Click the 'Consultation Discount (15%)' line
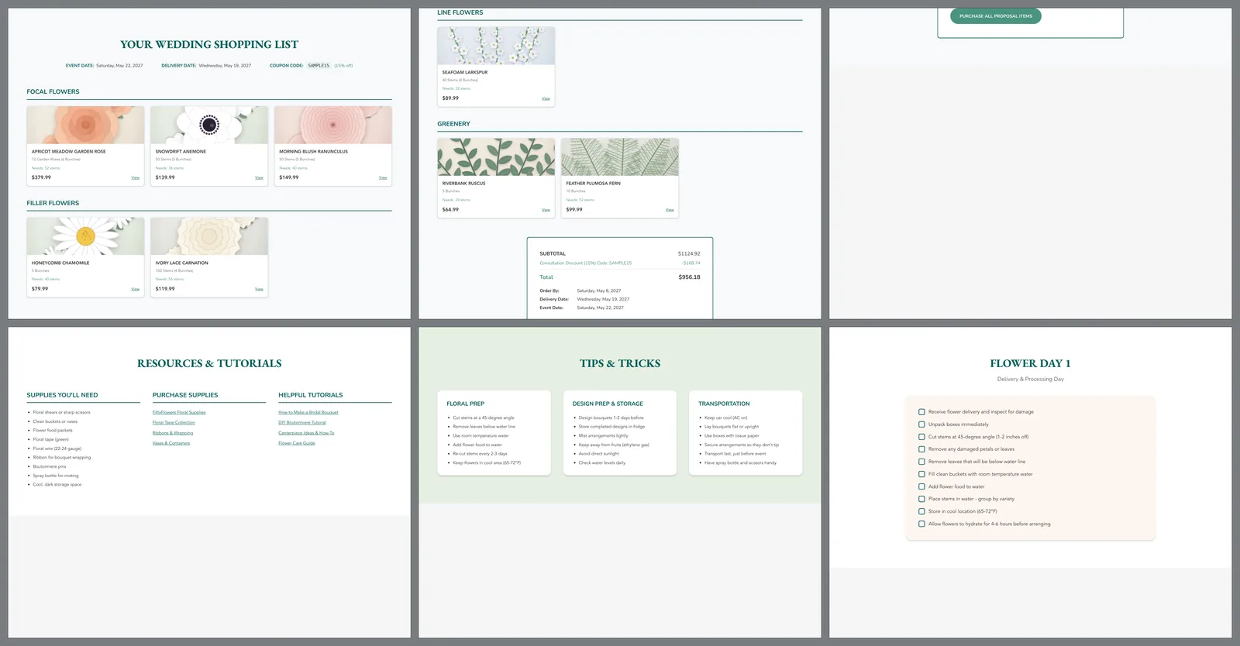Viewport: 1240px width, 646px height. pos(620,263)
